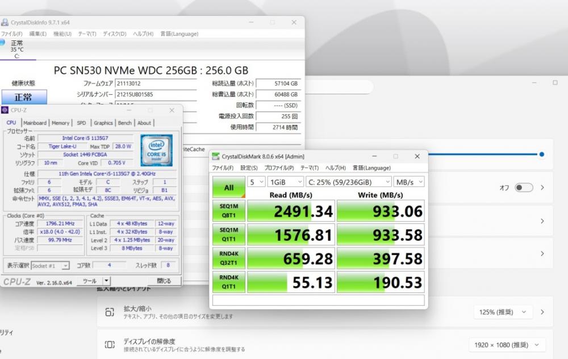Viewport: 568px width, 359px height.
Task: Click the 1796.21 MHz core speed value
Action: 60,223
